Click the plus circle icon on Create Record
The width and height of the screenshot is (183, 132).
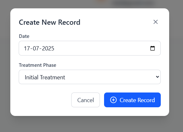tap(113, 100)
